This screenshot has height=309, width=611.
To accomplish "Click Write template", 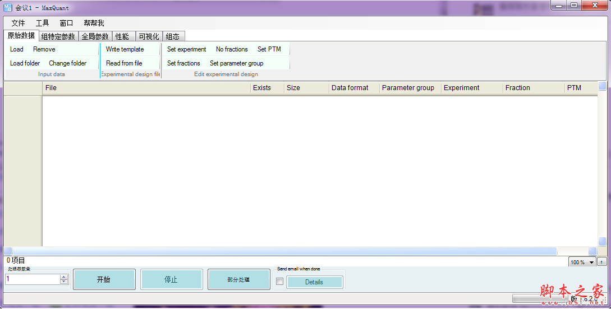I will [125, 49].
